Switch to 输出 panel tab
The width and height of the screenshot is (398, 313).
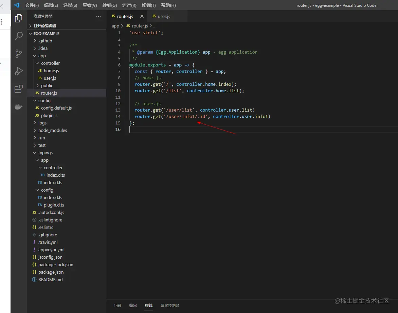[x=133, y=306]
